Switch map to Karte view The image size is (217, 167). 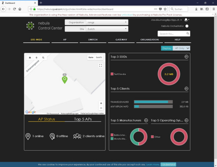point(91,57)
